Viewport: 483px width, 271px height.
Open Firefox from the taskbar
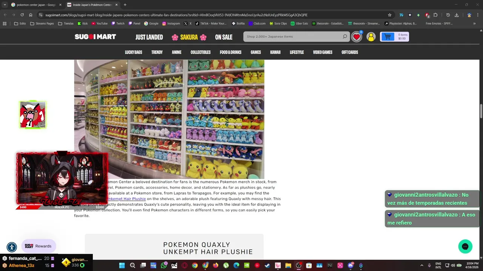(215, 265)
